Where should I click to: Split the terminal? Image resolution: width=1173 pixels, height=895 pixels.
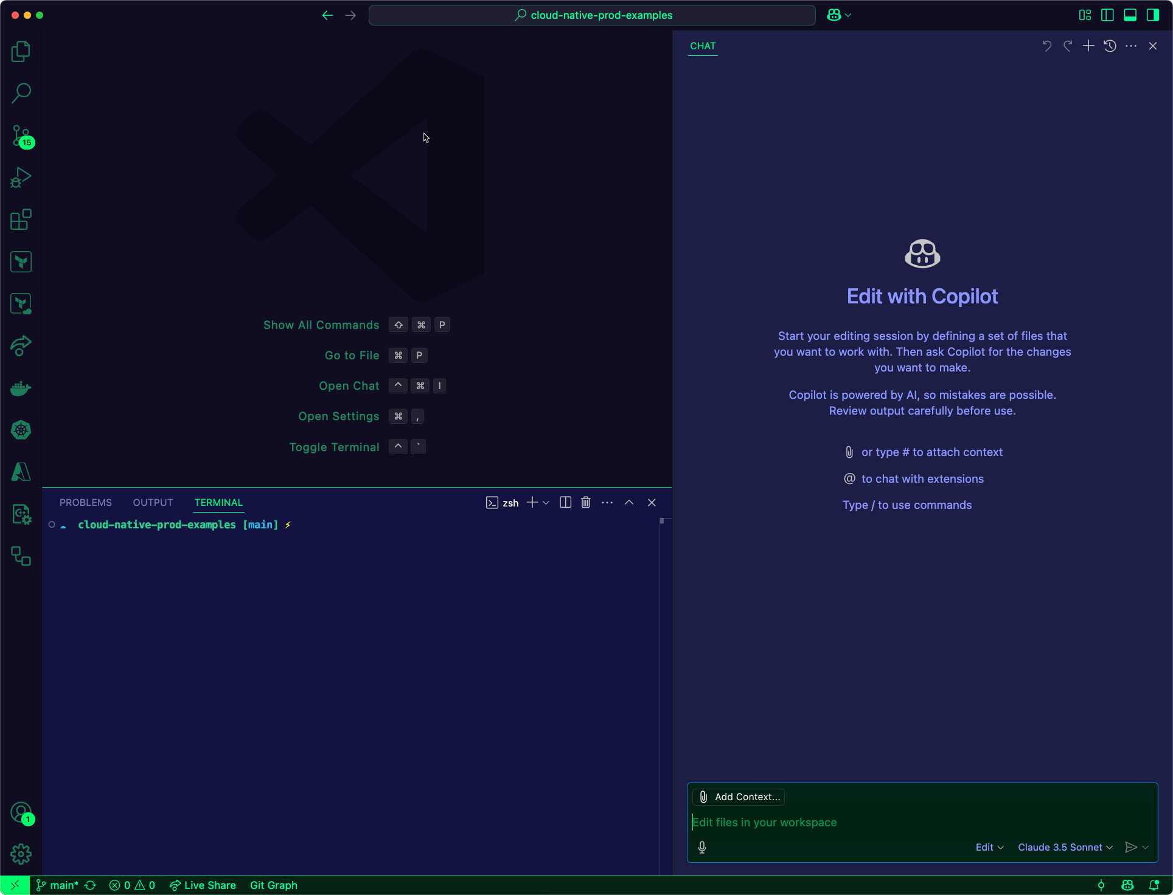565,502
